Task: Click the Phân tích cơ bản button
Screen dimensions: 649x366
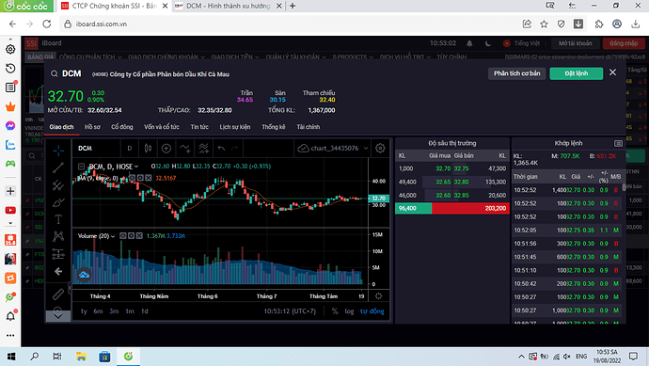Action: (516, 73)
